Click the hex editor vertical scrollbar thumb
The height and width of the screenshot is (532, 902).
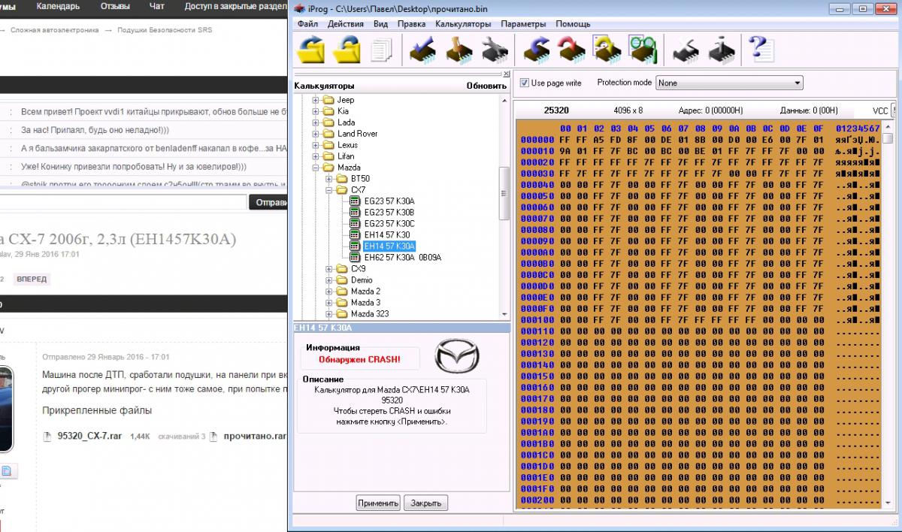(x=888, y=138)
